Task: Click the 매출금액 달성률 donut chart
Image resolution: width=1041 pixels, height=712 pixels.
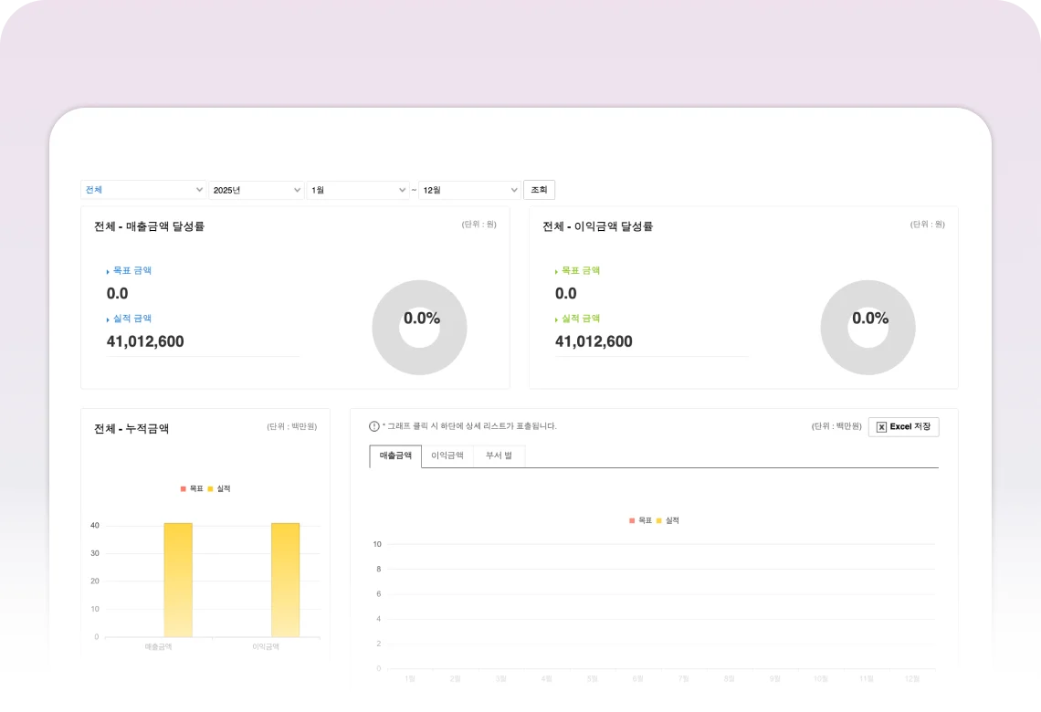Action: click(419, 351)
